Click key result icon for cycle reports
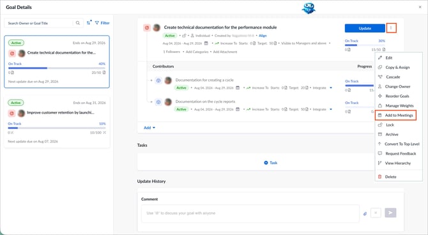 [x=158, y=102]
